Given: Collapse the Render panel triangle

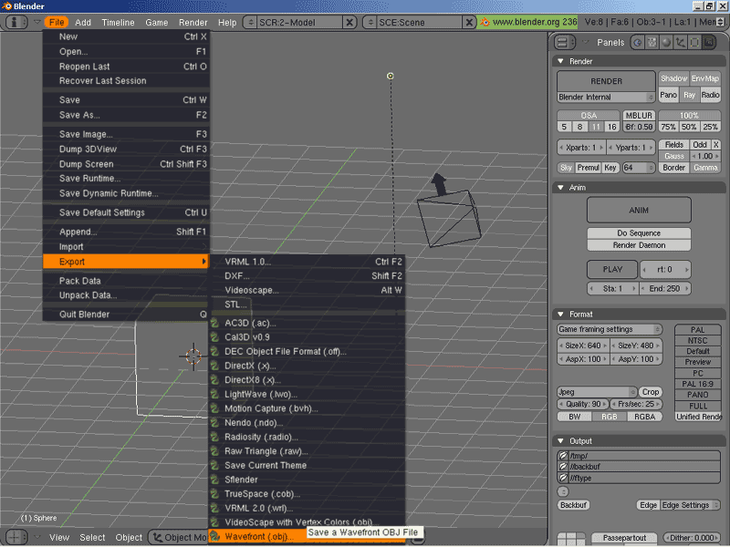Looking at the screenshot, I should coord(560,61).
